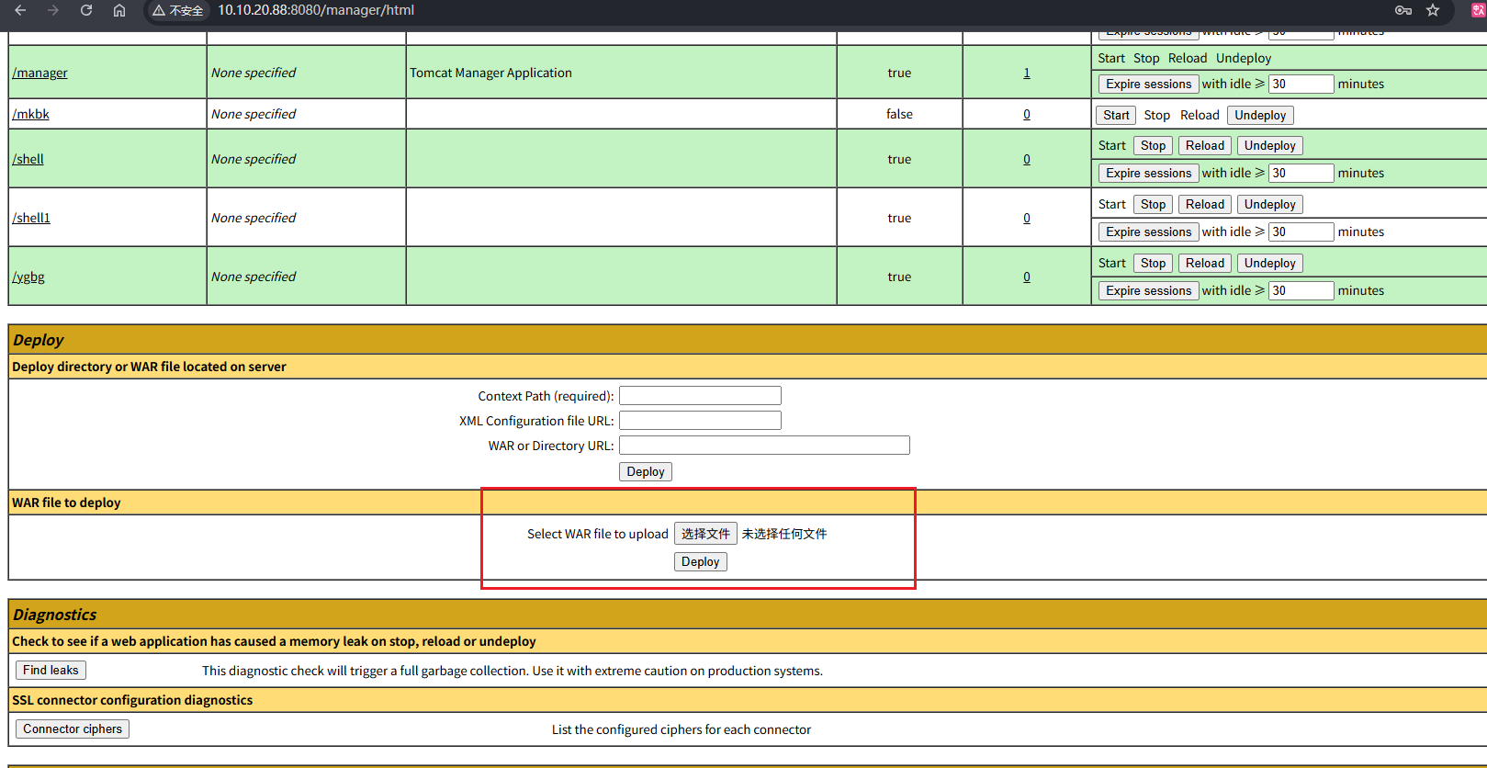1487x768 pixels.
Task: Start the /mkbk application
Action: [x=1116, y=115]
